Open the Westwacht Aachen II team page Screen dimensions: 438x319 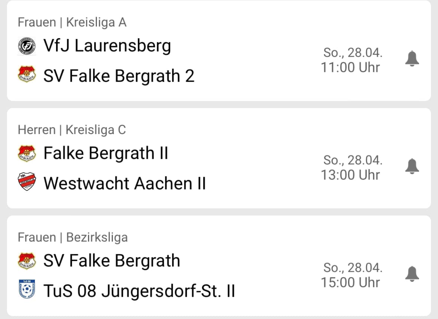tap(124, 183)
